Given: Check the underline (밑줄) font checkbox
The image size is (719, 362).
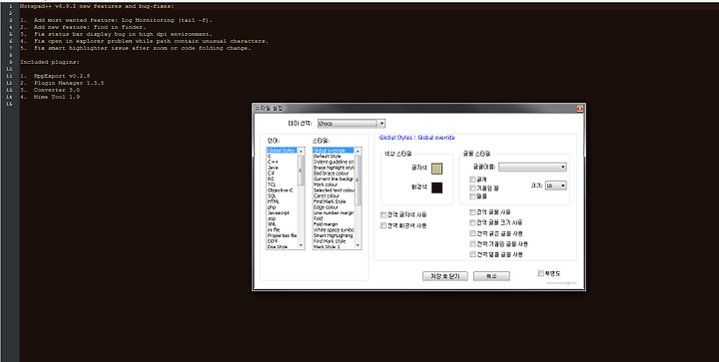Looking at the screenshot, I should click(x=472, y=196).
